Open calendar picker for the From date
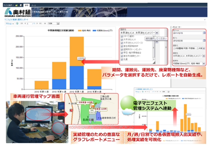211x145 pixels. [204, 33]
